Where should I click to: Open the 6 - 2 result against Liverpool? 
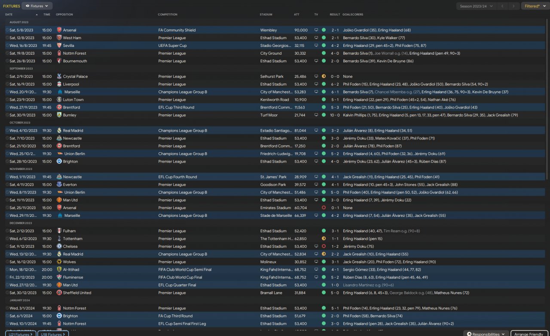(x=334, y=84)
